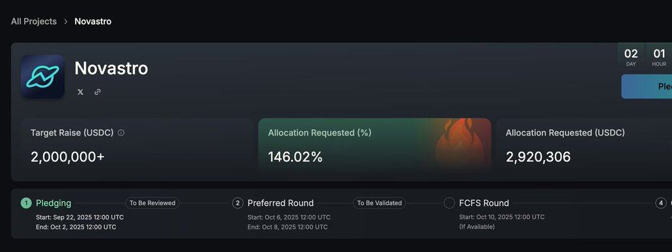Click the breadcrumb chevron separator
Image resolution: width=672 pixels, height=252 pixels.
click(66, 21)
